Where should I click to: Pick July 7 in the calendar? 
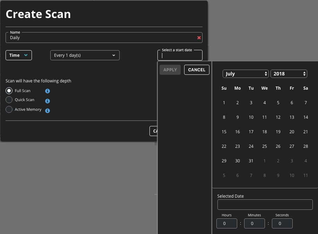pyautogui.click(x=306, y=103)
